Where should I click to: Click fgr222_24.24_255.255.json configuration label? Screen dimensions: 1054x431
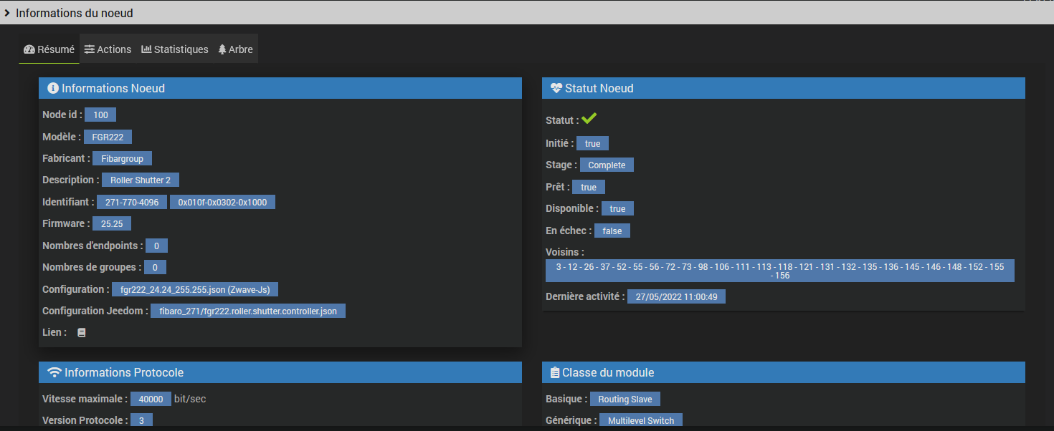[x=195, y=290]
